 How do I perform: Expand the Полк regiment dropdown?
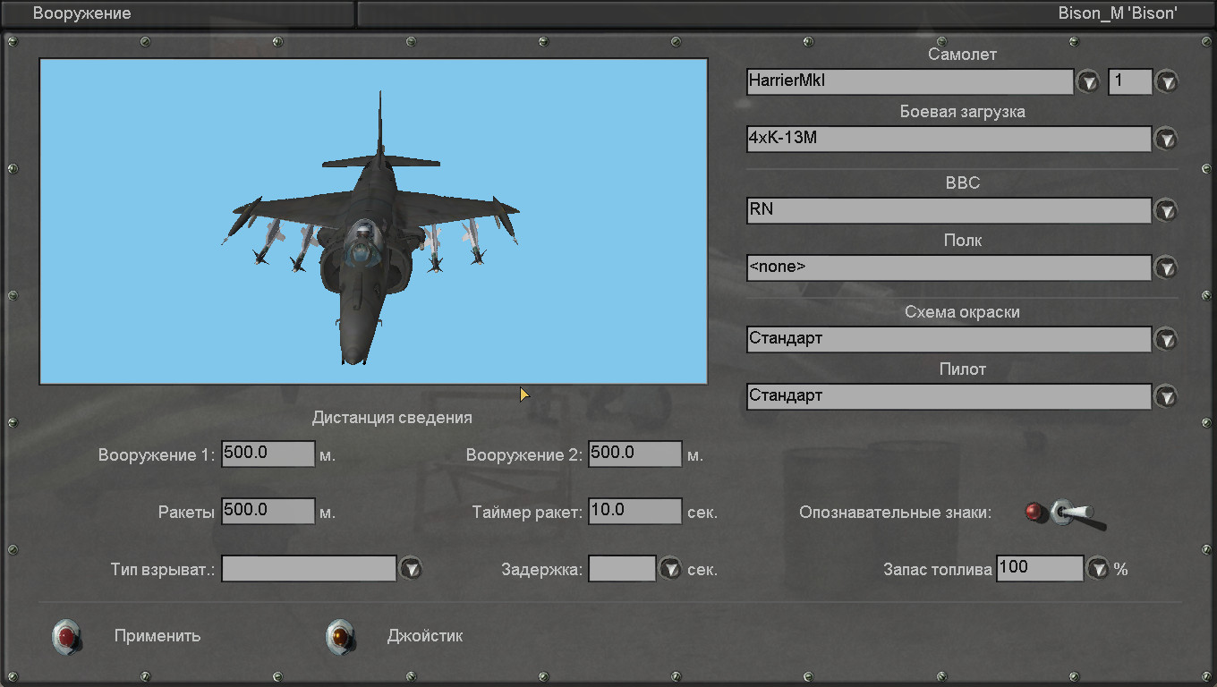click(1166, 267)
